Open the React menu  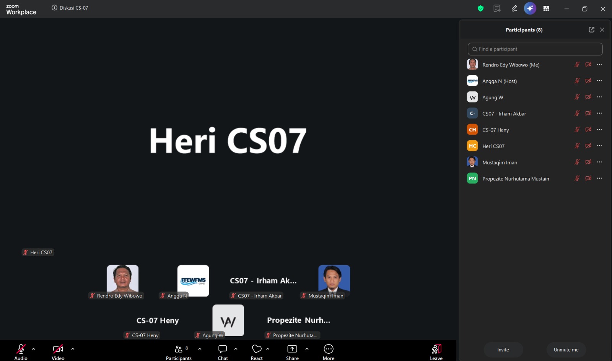[257, 352]
